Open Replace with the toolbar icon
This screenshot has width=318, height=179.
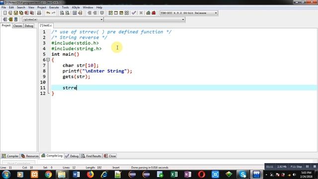[68, 13]
